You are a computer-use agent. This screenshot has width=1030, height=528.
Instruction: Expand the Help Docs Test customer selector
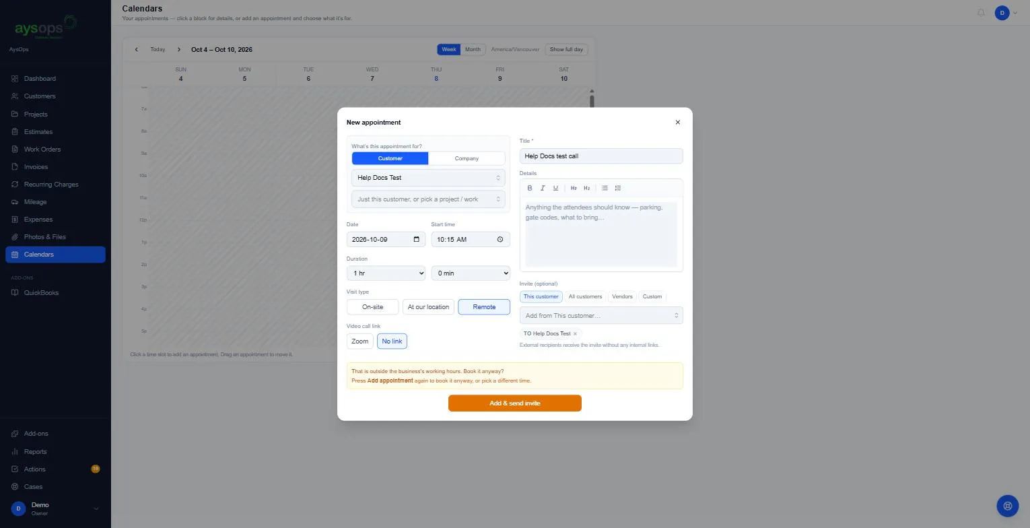(x=428, y=178)
